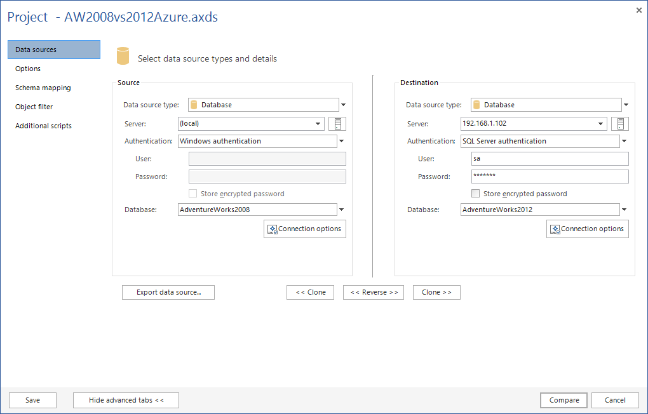
Task: Select the Data sources tab
Action: point(54,50)
